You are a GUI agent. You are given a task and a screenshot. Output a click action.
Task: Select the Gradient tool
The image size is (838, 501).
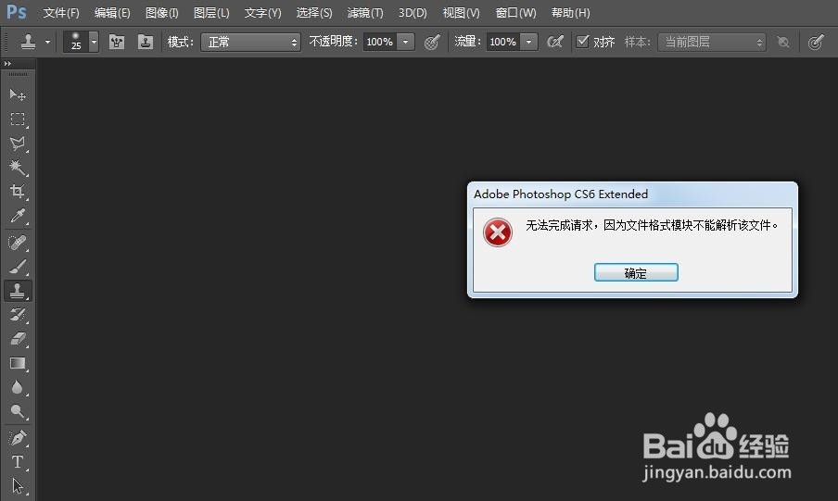click(x=17, y=363)
